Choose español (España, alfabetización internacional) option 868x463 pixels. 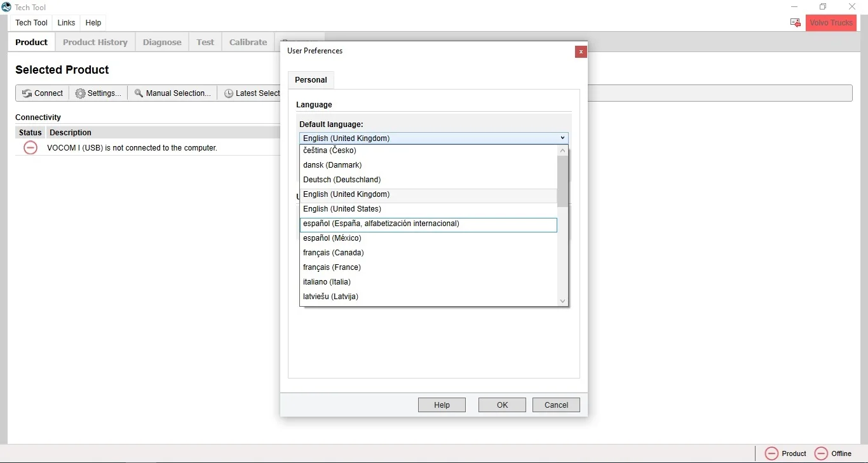(x=428, y=224)
